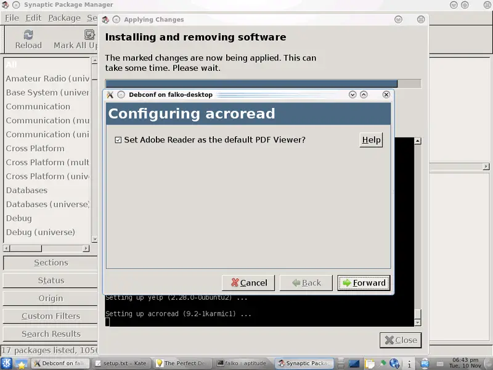493x370 pixels.
Task: Click the Applying Changes window menu icon
Action: 105,20
